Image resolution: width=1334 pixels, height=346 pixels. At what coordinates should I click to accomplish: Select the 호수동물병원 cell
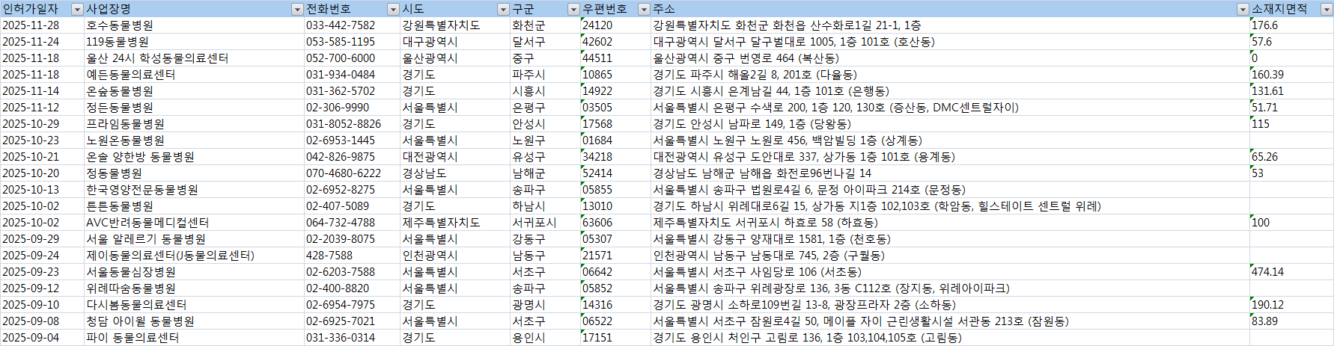coord(194,25)
